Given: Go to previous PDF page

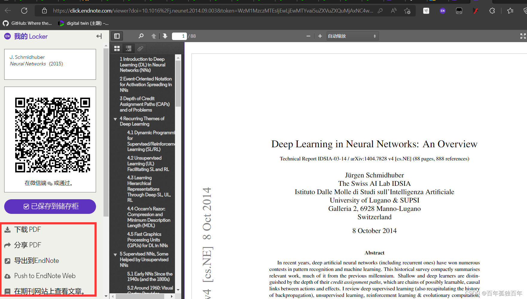Looking at the screenshot, I should pos(153,36).
